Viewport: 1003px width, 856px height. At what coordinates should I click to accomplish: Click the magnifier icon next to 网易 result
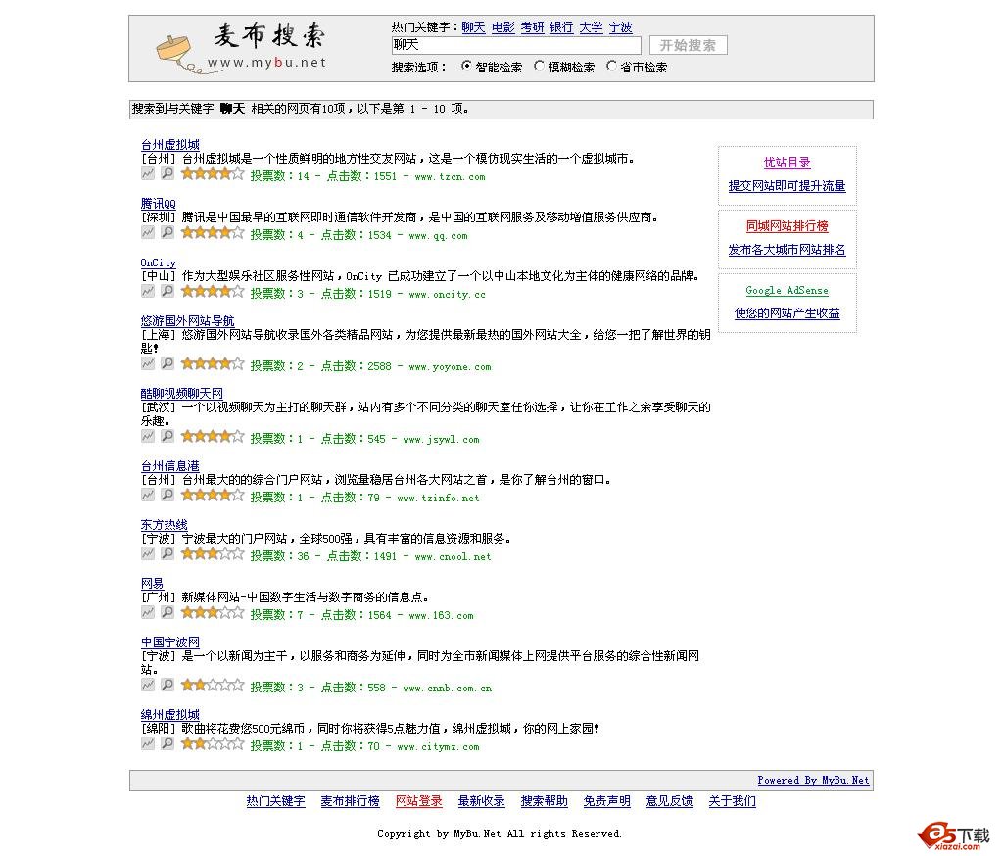167,611
